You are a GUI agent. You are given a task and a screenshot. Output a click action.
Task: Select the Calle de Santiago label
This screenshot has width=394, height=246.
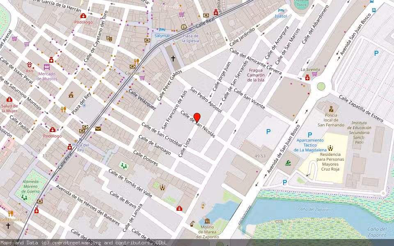[x=155, y=145]
